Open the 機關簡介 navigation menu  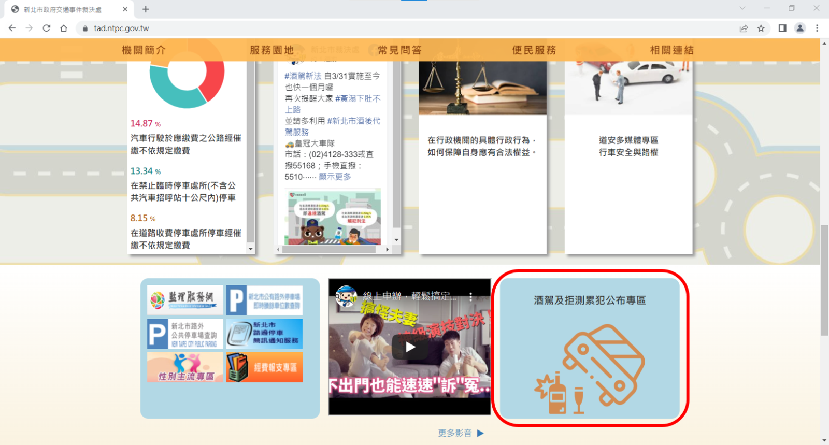(x=144, y=50)
